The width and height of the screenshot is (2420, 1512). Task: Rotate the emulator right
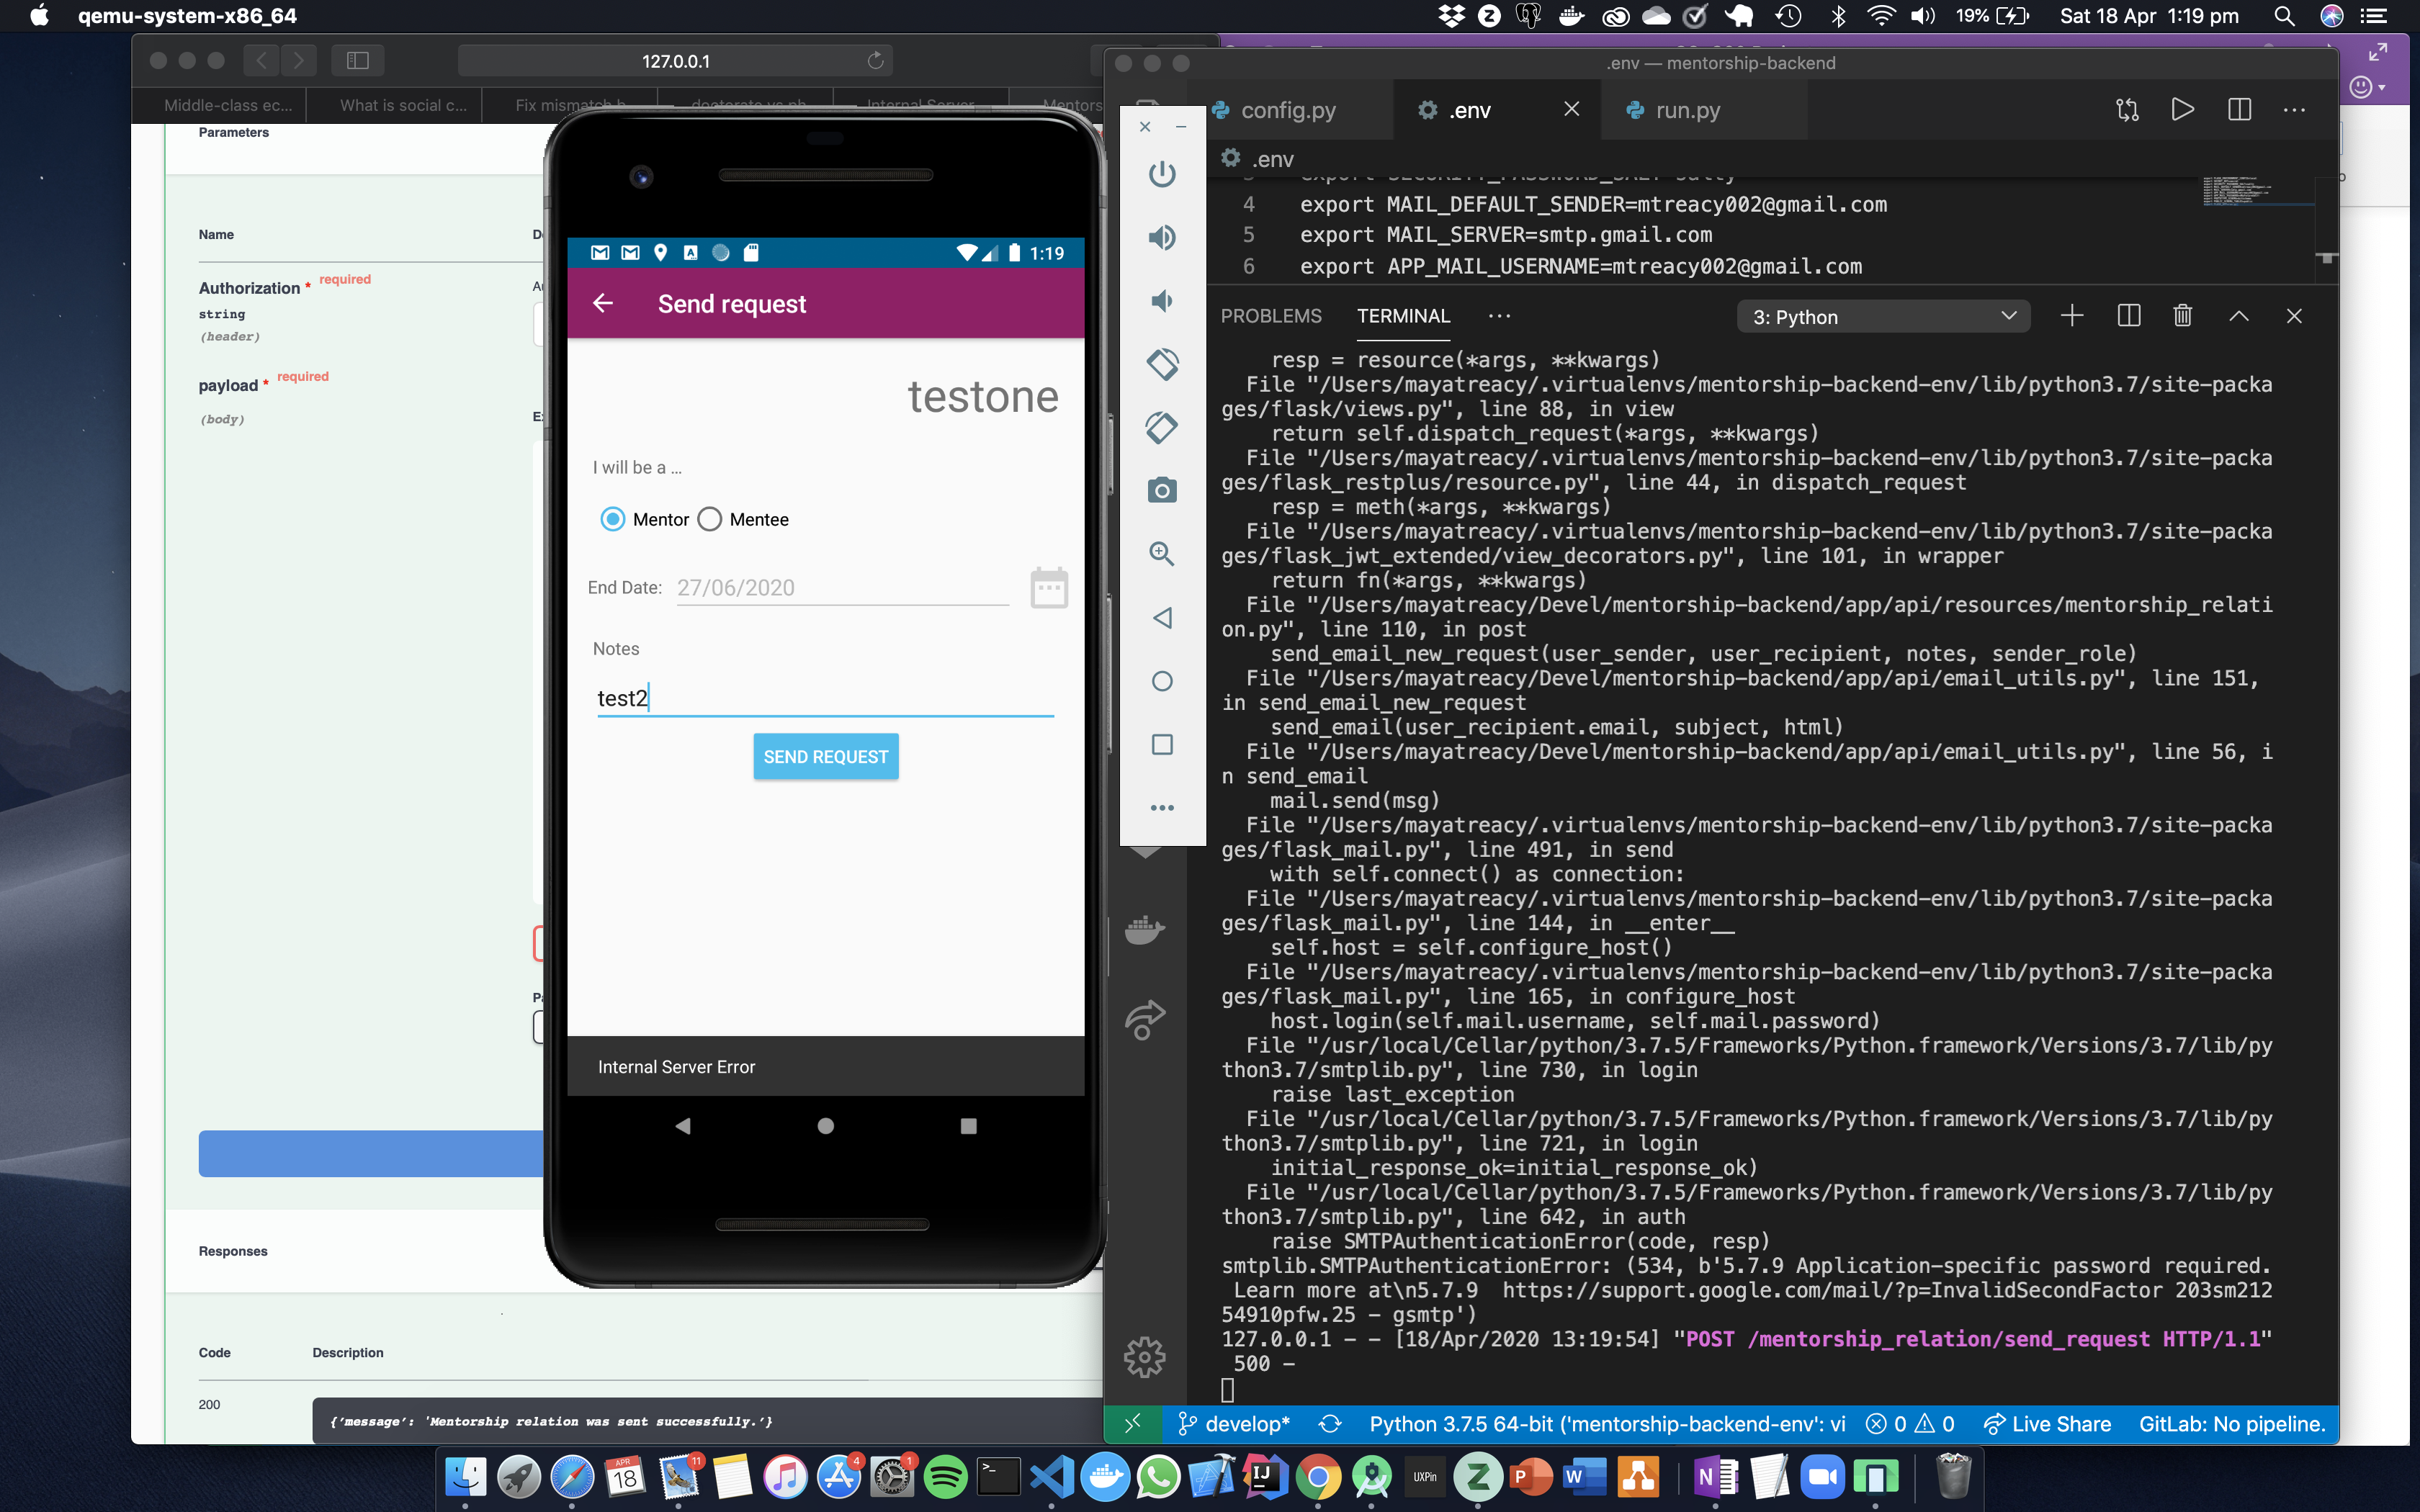click(1161, 427)
